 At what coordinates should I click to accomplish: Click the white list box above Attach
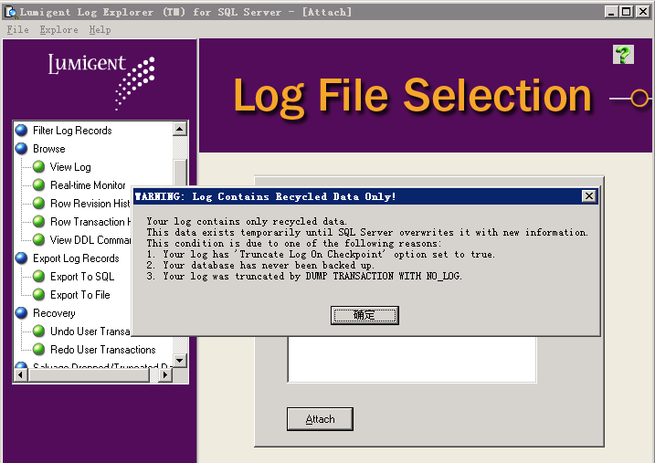coord(412,360)
